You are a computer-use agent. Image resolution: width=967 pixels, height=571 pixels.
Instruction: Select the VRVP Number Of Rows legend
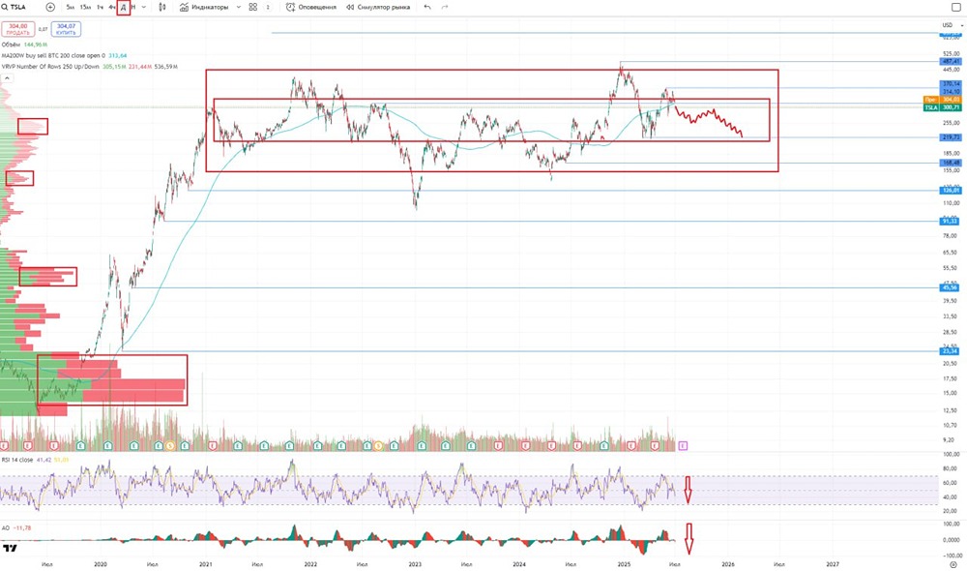tap(89, 66)
